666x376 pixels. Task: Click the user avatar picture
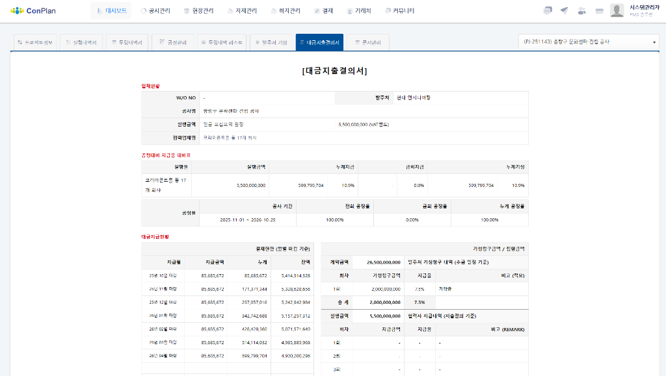[617, 10]
